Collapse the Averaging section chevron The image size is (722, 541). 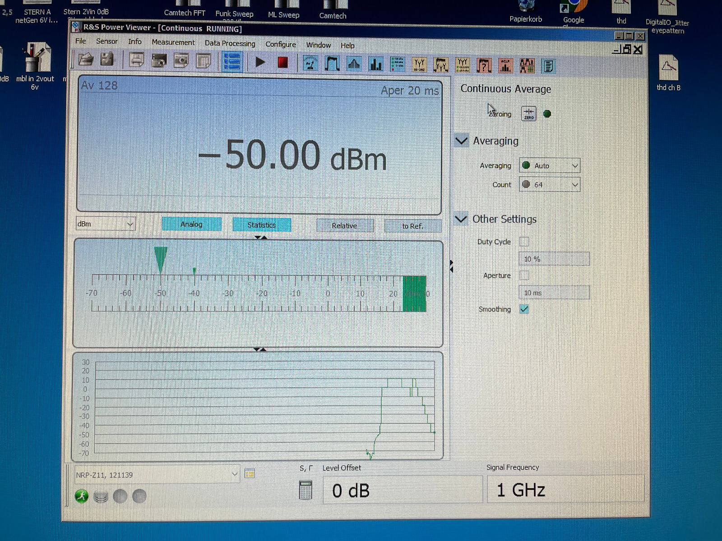pyautogui.click(x=461, y=141)
